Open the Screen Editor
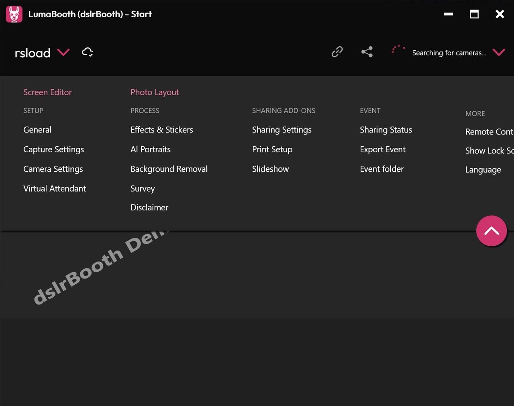514x406 pixels. 47,92
